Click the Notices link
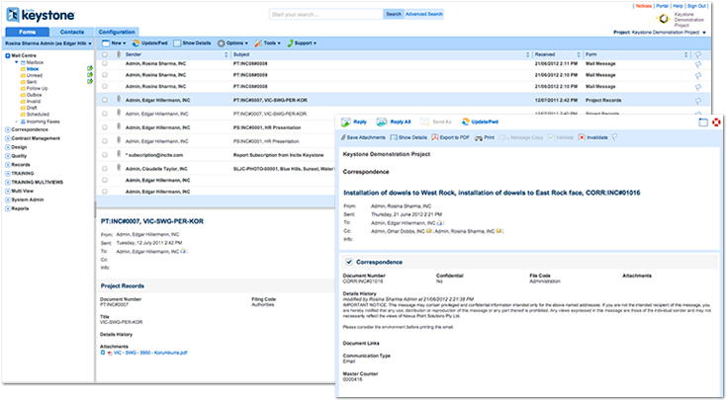Screen dimensions: 726x400 pos(644,6)
